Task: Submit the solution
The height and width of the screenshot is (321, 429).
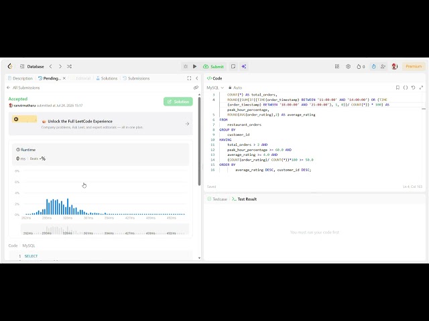Action: pyautogui.click(x=213, y=66)
